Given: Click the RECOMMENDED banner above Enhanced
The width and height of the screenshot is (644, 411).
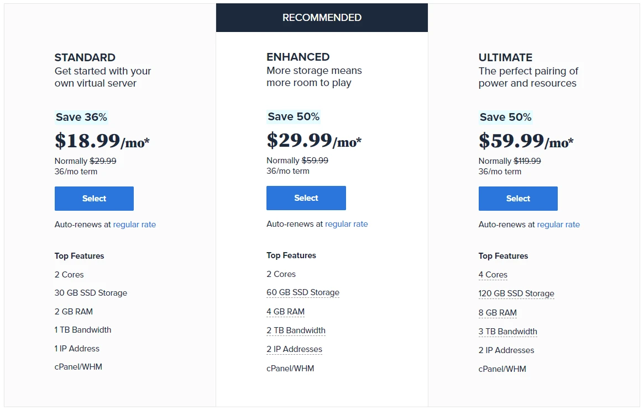Looking at the screenshot, I should (322, 17).
